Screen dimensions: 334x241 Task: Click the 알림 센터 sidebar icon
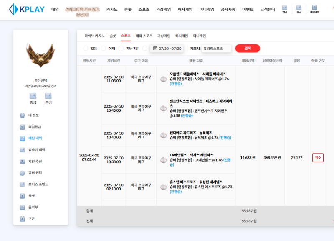tap(23, 173)
